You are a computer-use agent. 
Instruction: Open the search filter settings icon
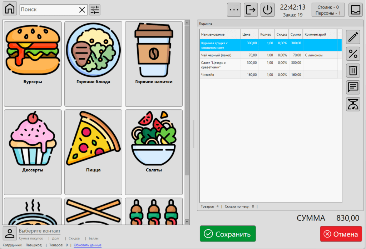tap(95, 10)
